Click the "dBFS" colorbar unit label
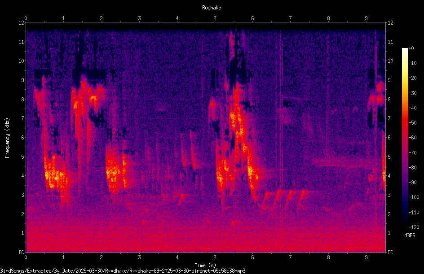Image resolution: width=424 pixels, height=274 pixels. (410, 235)
